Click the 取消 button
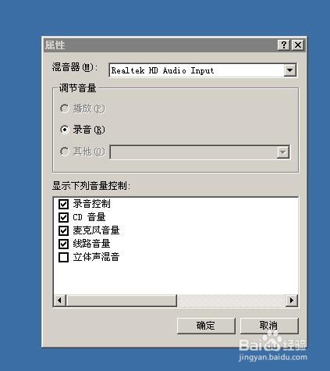 point(269,326)
